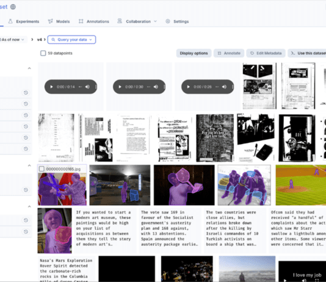Screen dimensions: 326x282
Task: Open the 'Nasa's Mars Exploration Rover' text card
Action: [67, 269]
